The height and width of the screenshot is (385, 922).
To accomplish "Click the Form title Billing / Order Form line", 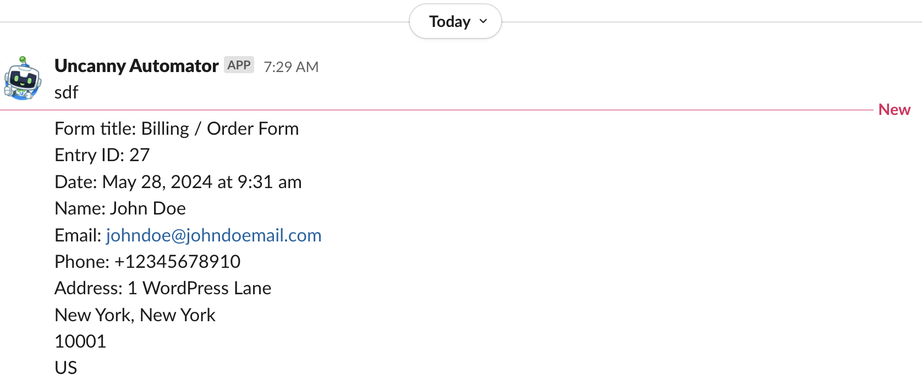I will [177, 129].
